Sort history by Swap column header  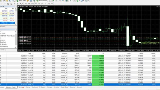(153, 53)
